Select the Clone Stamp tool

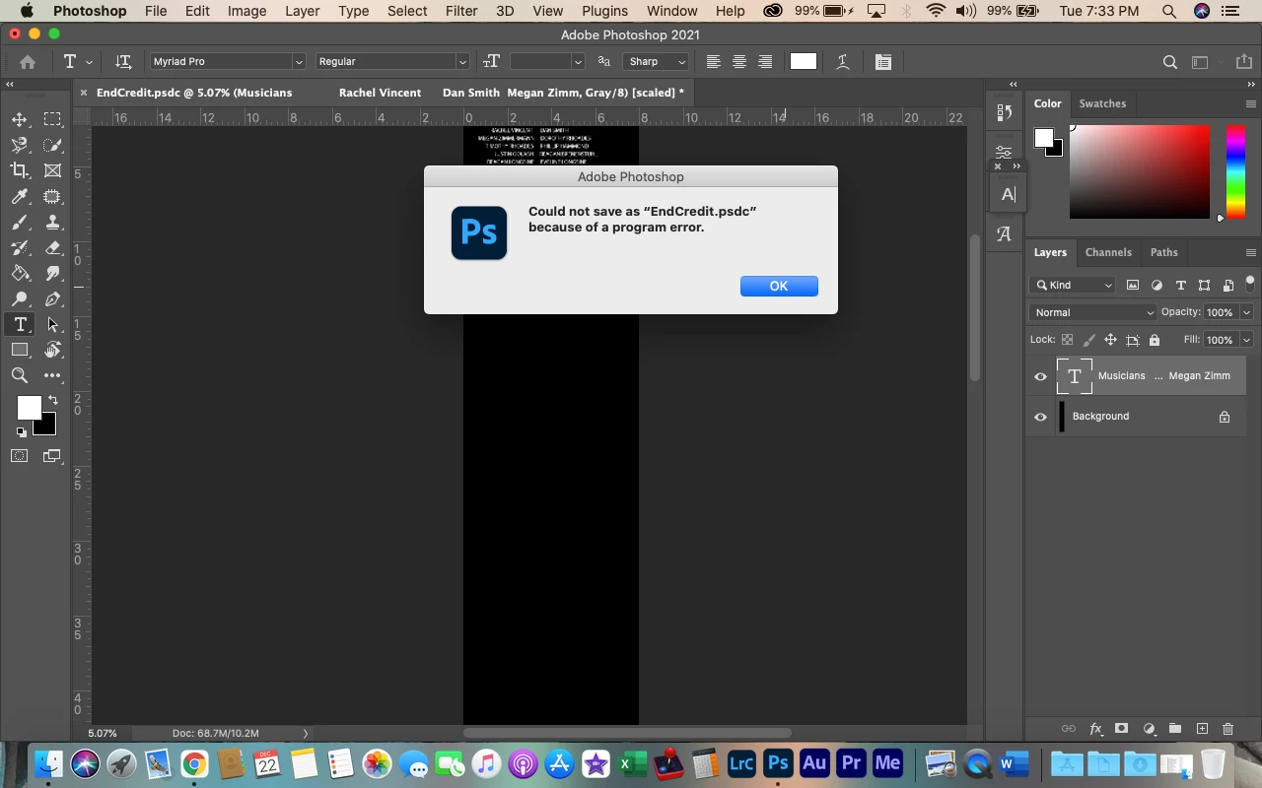pyautogui.click(x=53, y=222)
